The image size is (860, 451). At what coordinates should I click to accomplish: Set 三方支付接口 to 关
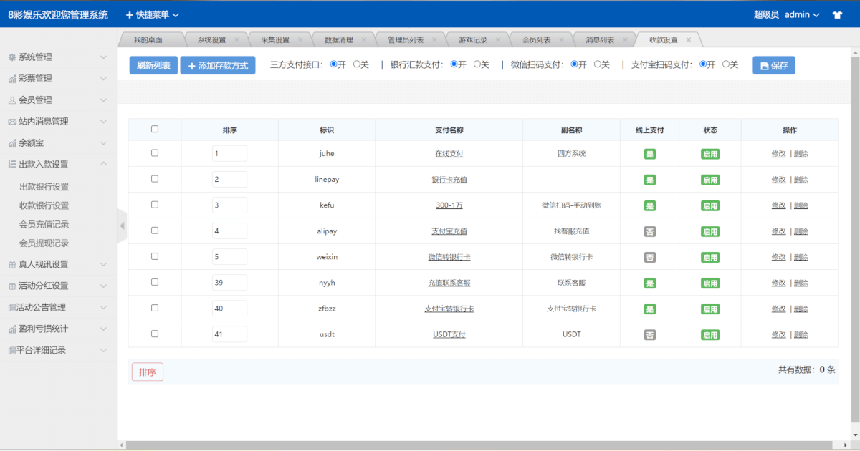[x=356, y=64]
